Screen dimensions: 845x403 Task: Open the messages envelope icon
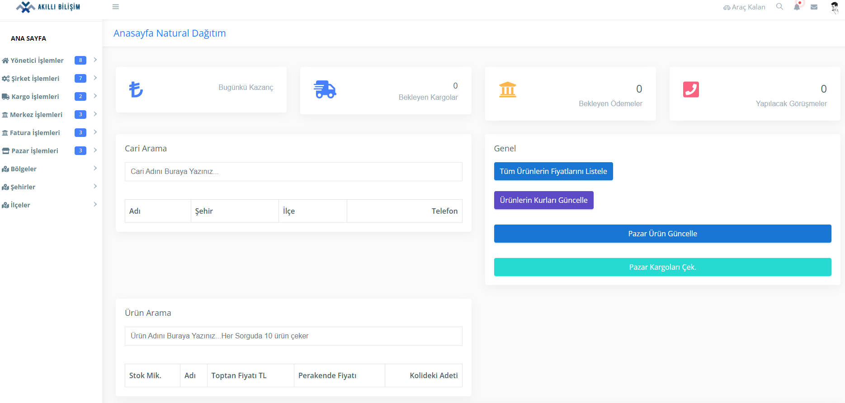814,7
